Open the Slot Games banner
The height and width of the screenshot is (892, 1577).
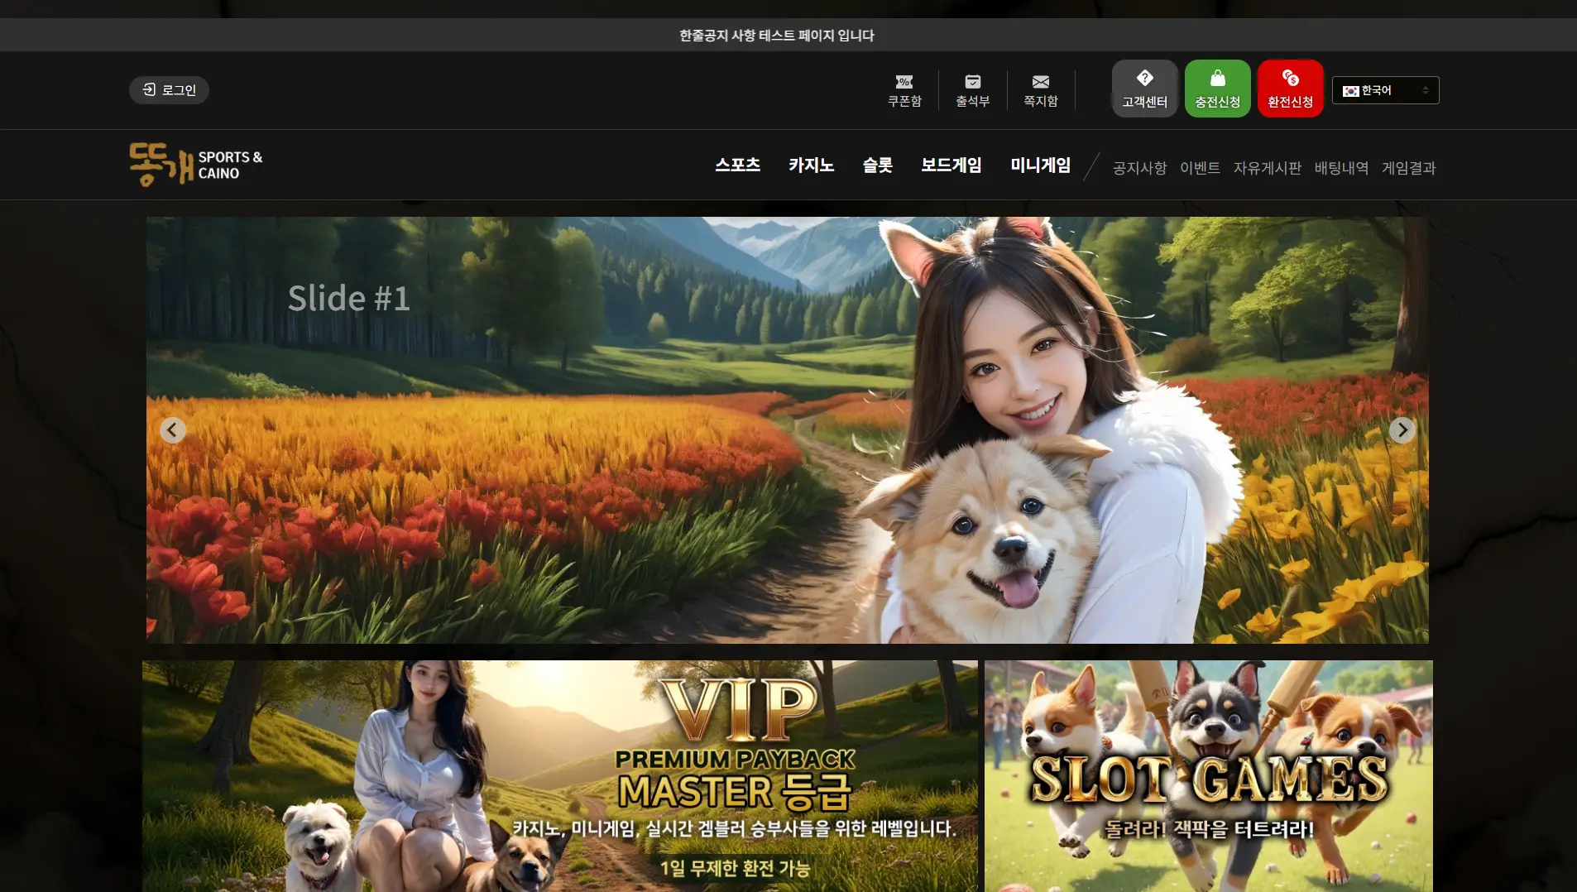tap(1208, 775)
